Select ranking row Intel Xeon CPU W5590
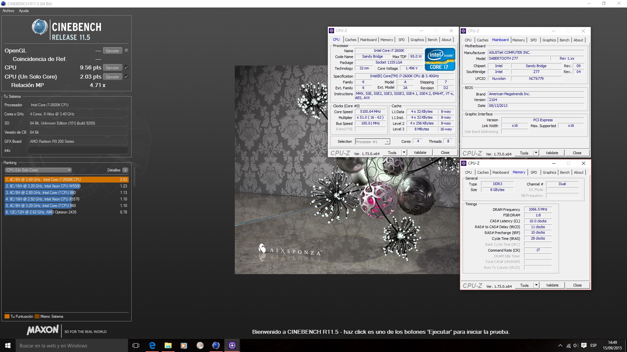Viewport: 627px width, 352px height. coord(66,186)
